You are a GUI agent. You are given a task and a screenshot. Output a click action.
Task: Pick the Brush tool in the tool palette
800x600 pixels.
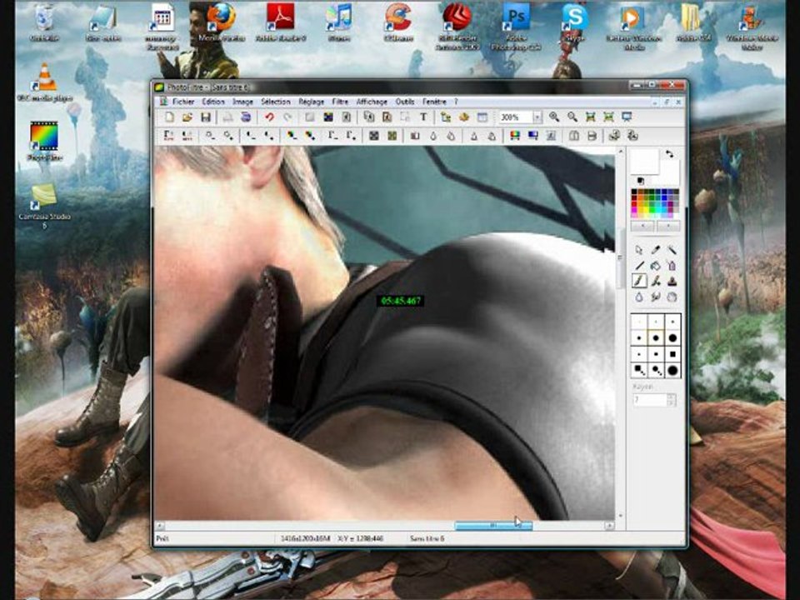pos(639,281)
